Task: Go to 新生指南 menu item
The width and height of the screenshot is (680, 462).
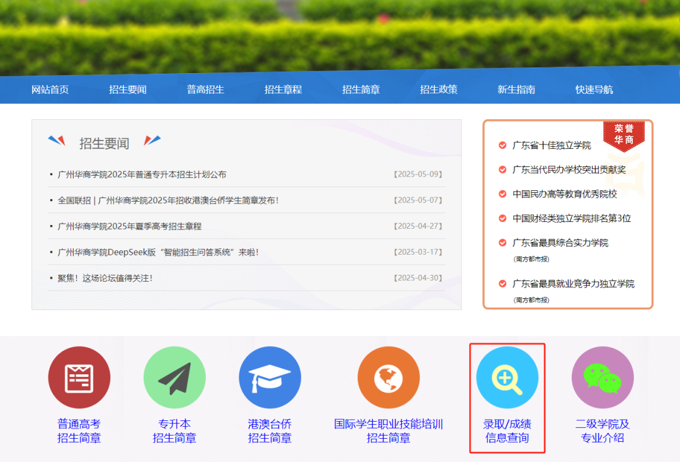Action: pyautogui.click(x=516, y=90)
